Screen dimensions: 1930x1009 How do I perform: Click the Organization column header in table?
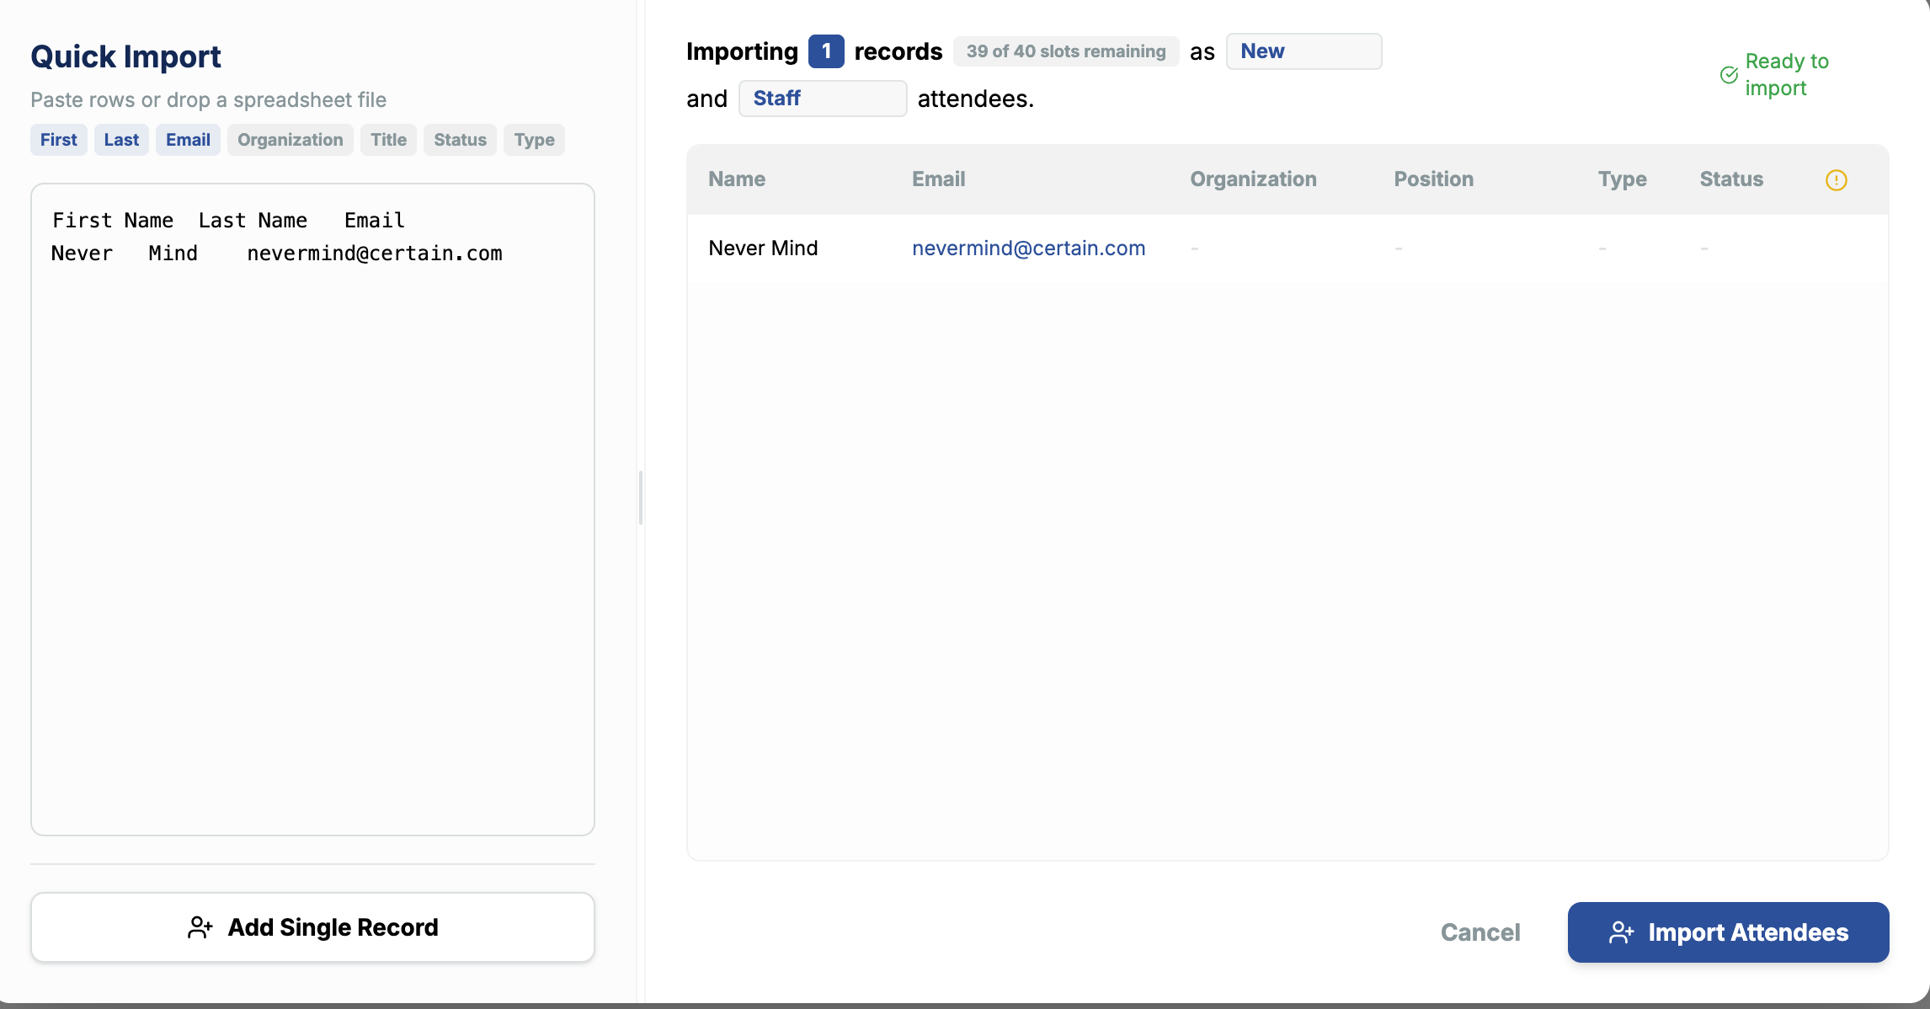(x=1253, y=179)
